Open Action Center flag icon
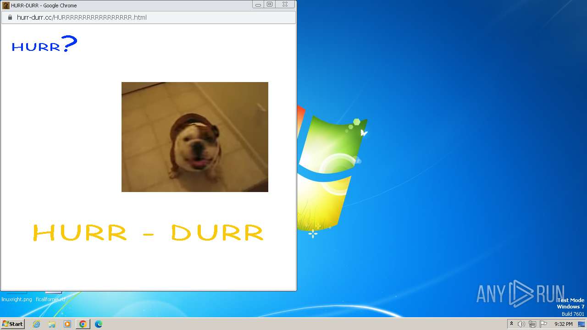587x330 pixels. (x=543, y=324)
